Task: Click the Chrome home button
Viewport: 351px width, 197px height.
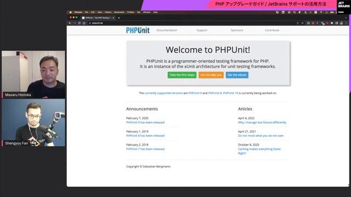Action: (84, 23)
